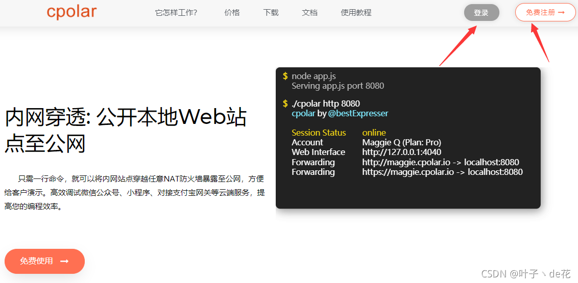Screen dimensions: 578x283
Task: Click the http://maggie.cpolar.io forwarding line
Action: click(441, 162)
